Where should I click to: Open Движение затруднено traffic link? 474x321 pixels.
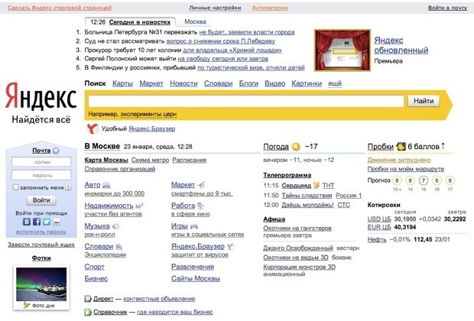point(399,160)
